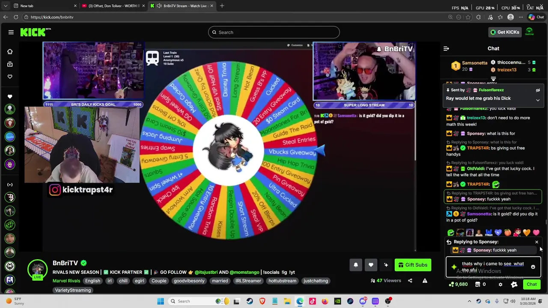The width and height of the screenshot is (548, 308).
Task: Open Browse icon in left sidebar
Action: 10,64
